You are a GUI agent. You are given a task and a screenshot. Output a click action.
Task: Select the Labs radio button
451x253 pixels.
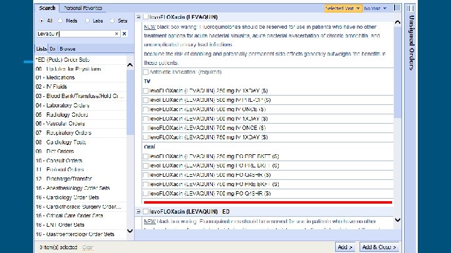(88, 21)
